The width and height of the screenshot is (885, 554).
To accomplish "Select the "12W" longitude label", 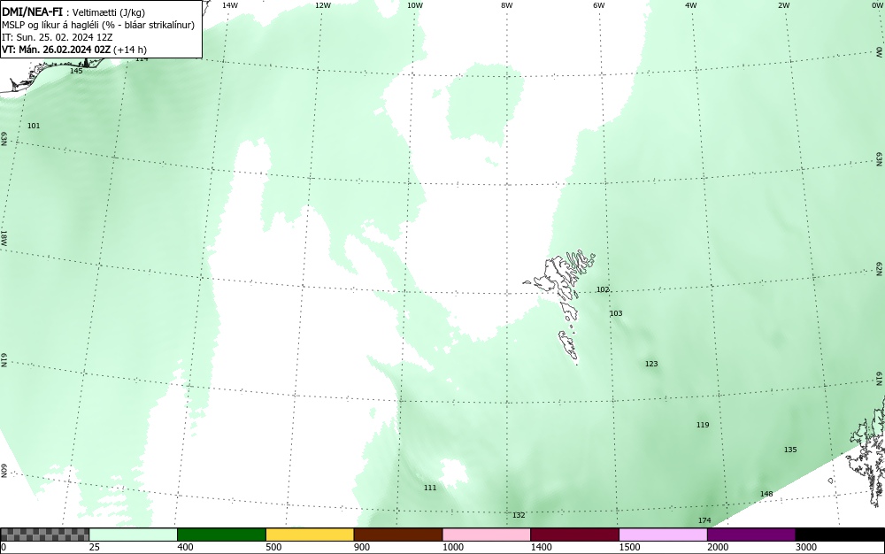I will coord(322,5).
